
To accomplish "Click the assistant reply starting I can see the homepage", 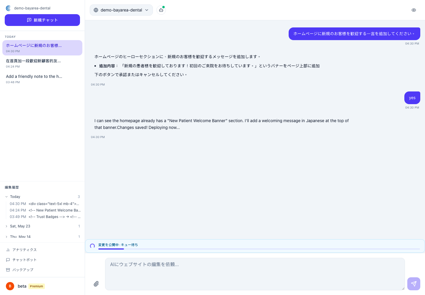I will coord(221,124).
